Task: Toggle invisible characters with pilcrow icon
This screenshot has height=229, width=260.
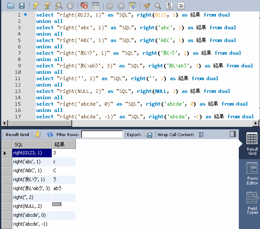Action: [169, 6]
